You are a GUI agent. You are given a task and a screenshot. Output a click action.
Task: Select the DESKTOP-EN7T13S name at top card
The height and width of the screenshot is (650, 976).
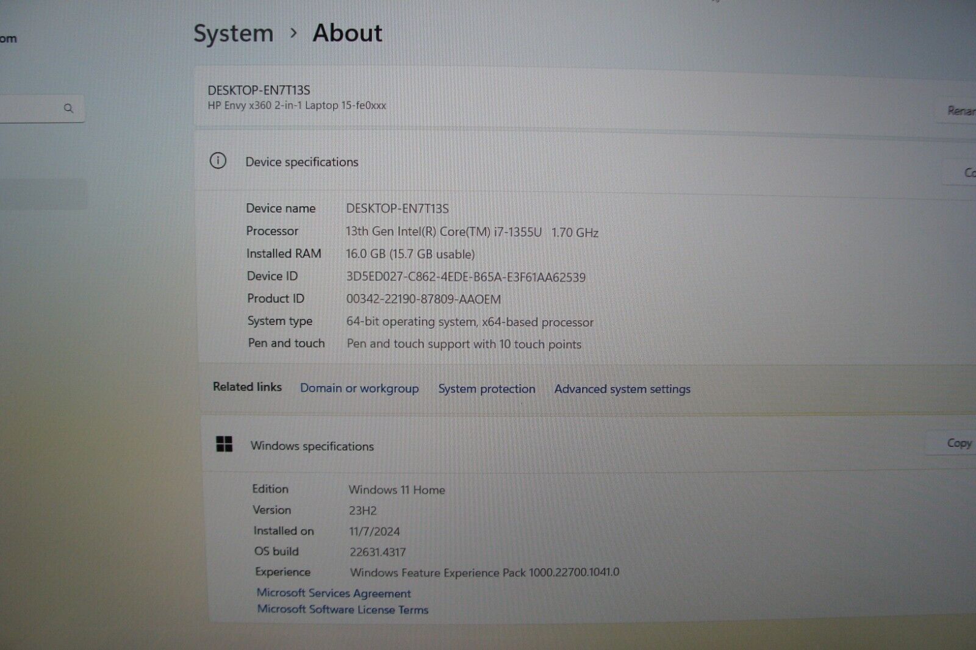(259, 90)
